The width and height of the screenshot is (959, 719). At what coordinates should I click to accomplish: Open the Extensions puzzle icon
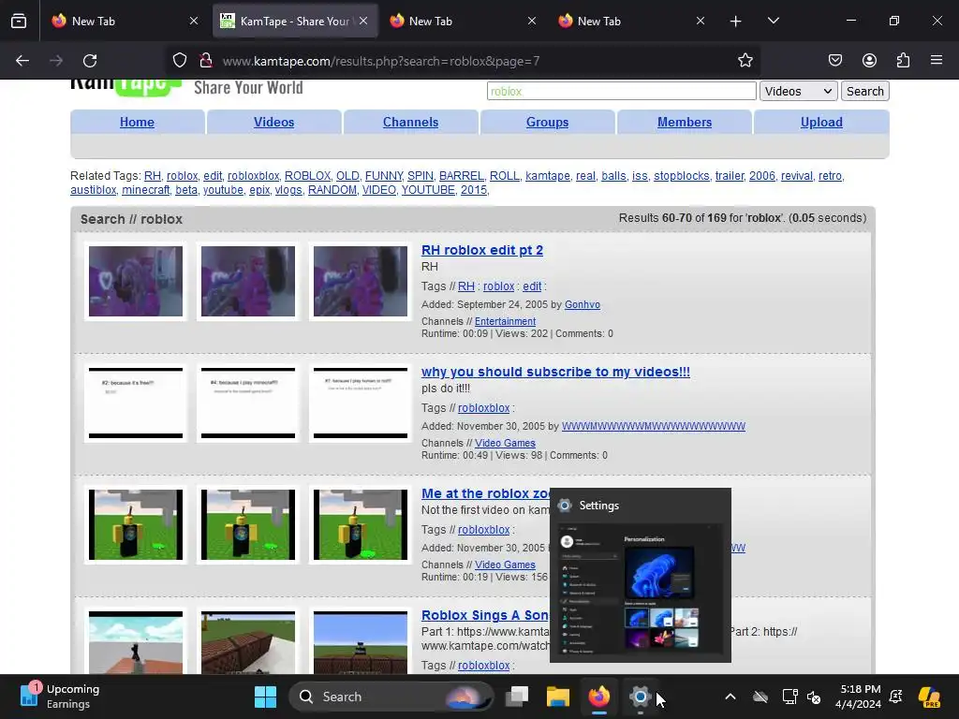pos(903,61)
